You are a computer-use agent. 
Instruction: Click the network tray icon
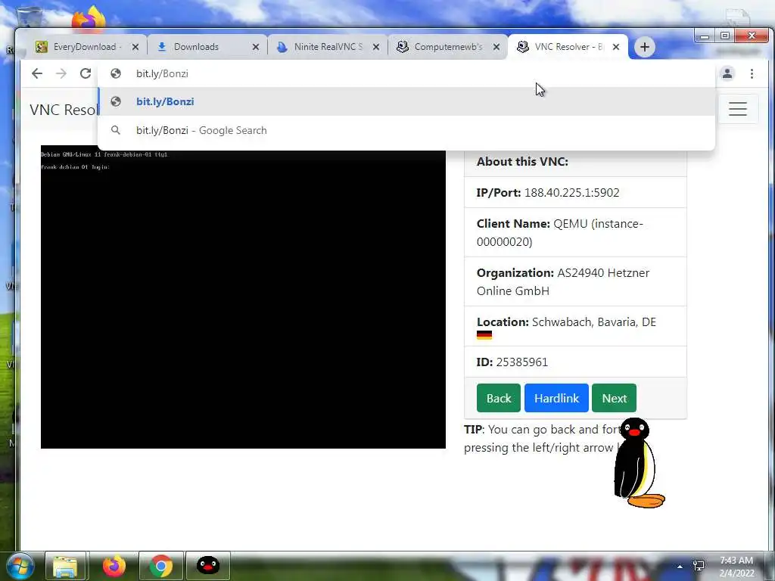pos(699,566)
